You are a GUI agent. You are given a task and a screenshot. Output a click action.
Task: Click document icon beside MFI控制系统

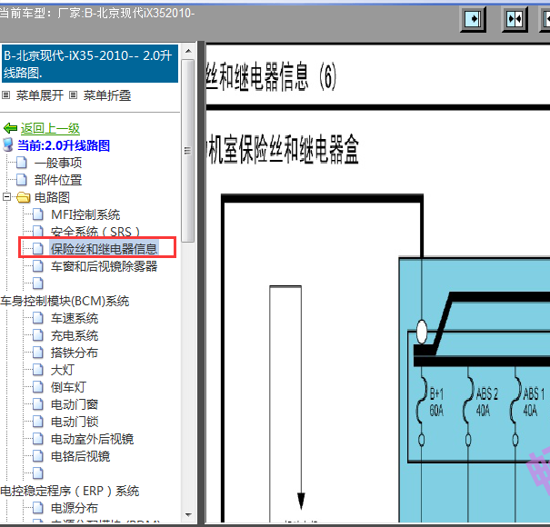pos(38,214)
